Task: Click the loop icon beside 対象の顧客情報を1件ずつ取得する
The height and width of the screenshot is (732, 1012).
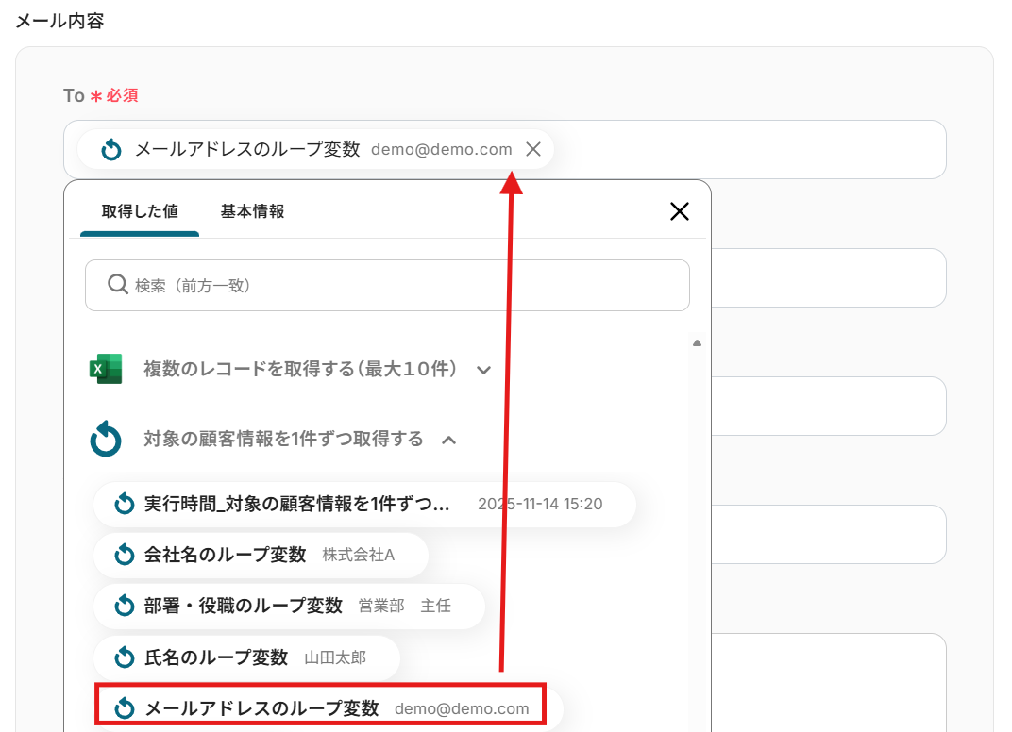Action: pos(106,439)
